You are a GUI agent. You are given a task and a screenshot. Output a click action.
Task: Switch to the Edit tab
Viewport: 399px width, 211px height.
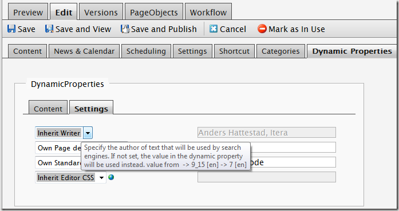click(64, 12)
